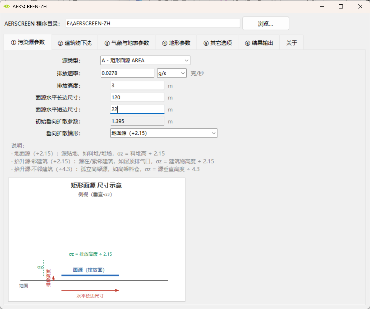Select the ⑤ 其它选项 tab
The height and width of the screenshot is (309, 370).
tap(218, 43)
